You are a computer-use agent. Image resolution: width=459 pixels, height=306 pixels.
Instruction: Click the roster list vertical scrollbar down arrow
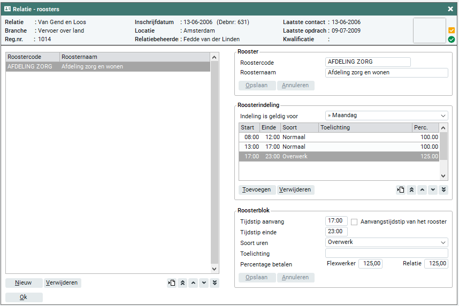click(215, 269)
